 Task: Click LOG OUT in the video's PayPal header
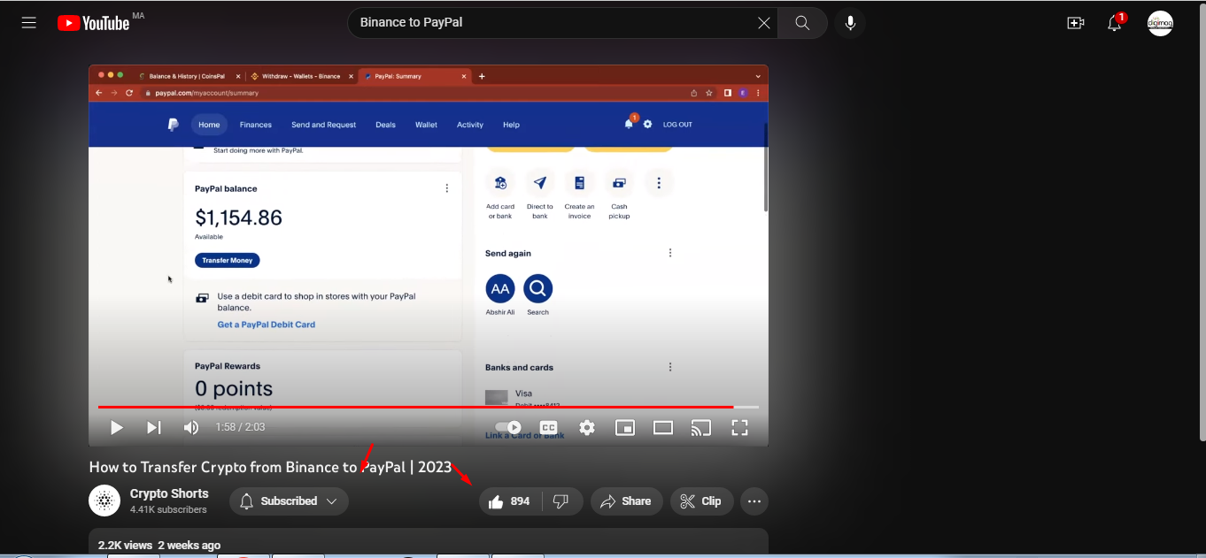[677, 125]
